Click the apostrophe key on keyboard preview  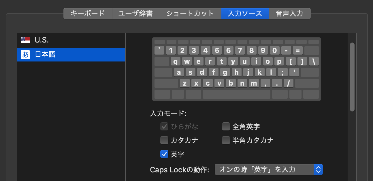294,72
